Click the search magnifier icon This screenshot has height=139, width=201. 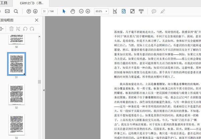(16, 11)
